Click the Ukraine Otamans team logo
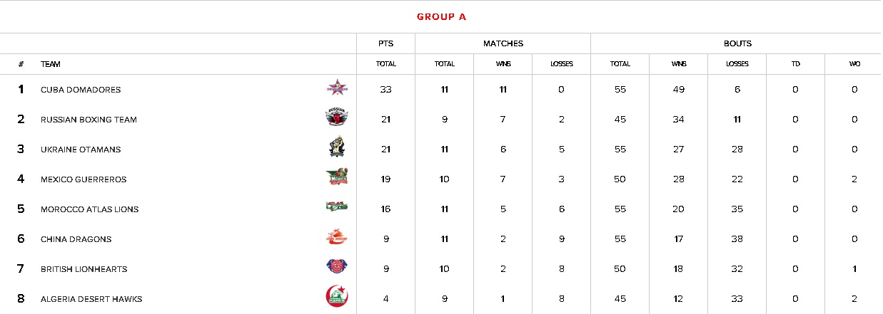The image size is (883, 314). 337,148
